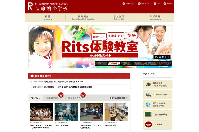Viewport: 199px width, 132px height.
Task: Click the 2014.06.30 news date
Action: tap(37, 122)
